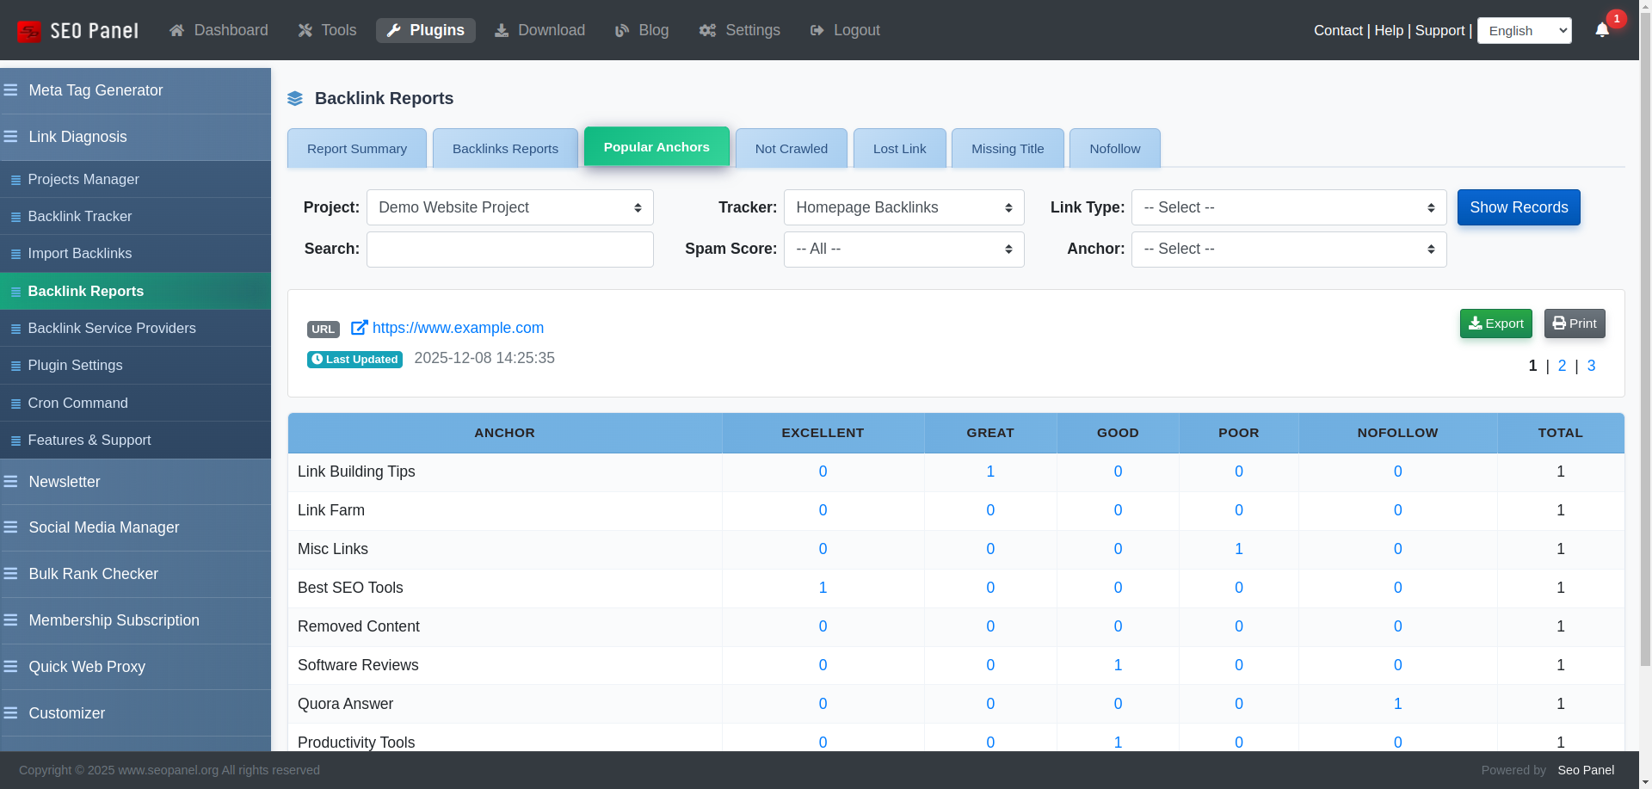Click the Show Records button
The height and width of the screenshot is (789, 1652).
(1519, 207)
